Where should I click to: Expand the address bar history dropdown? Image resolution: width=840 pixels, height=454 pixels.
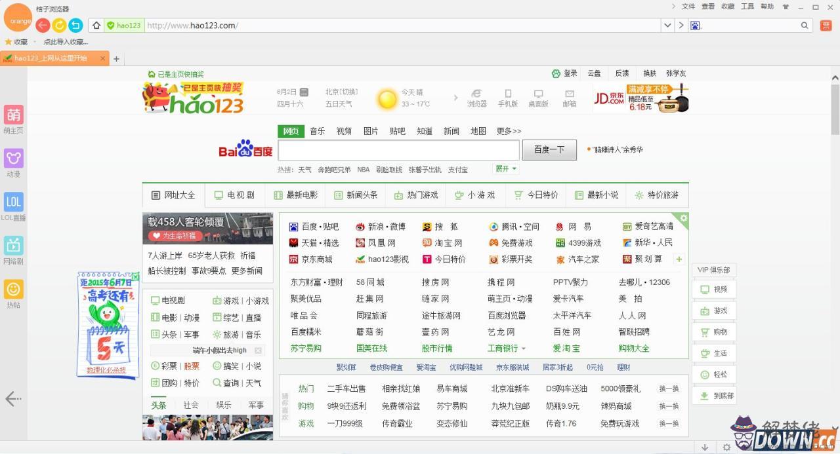tap(667, 26)
